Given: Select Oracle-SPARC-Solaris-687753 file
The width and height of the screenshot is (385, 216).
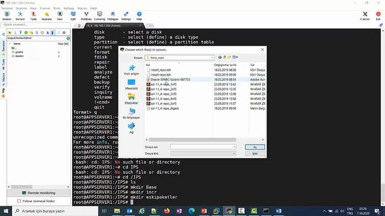Looking at the screenshot, I should click(x=170, y=80).
